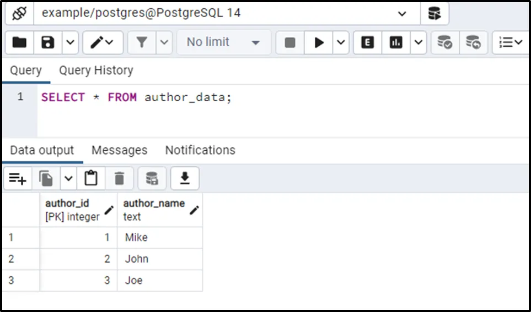Click the Open File folder icon
The image size is (531, 312).
click(x=19, y=42)
